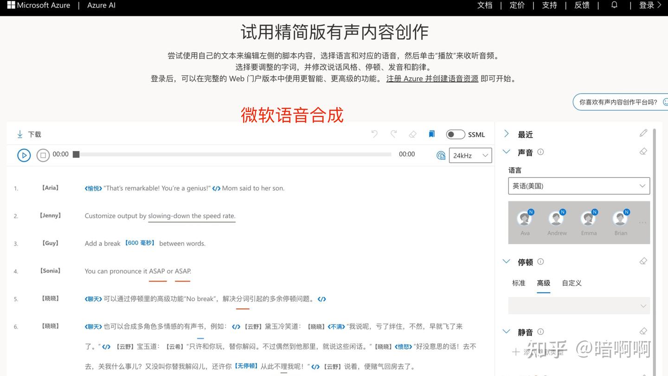Click the info icon next to 声音

click(540, 152)
